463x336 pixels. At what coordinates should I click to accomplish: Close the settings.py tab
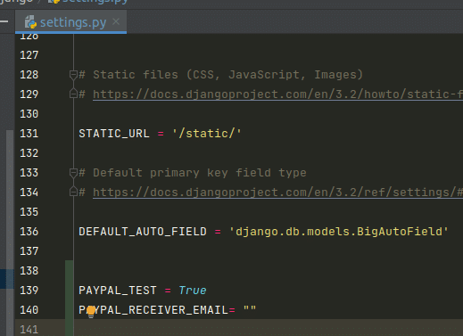tap(116, 21)
